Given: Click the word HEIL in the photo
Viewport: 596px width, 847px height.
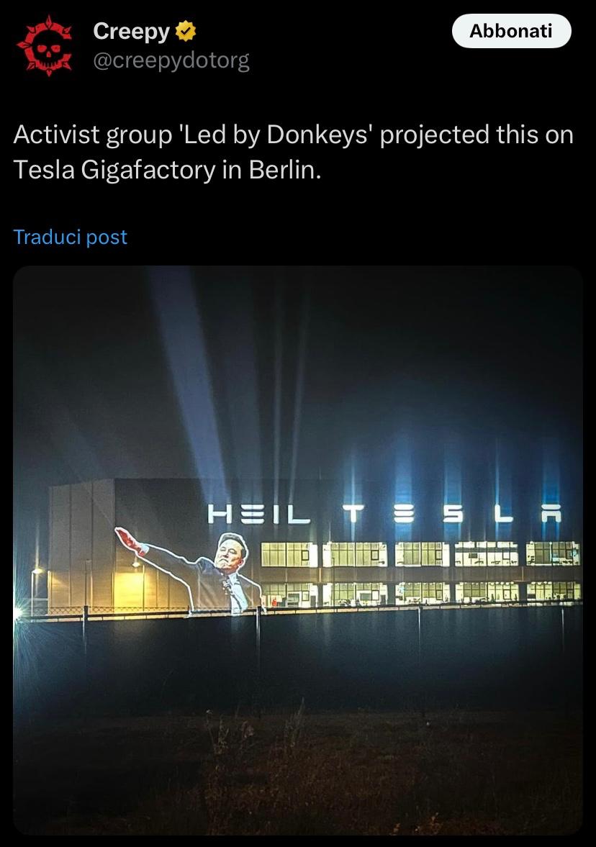Looking at the screenshot, I should pos(259,515).
